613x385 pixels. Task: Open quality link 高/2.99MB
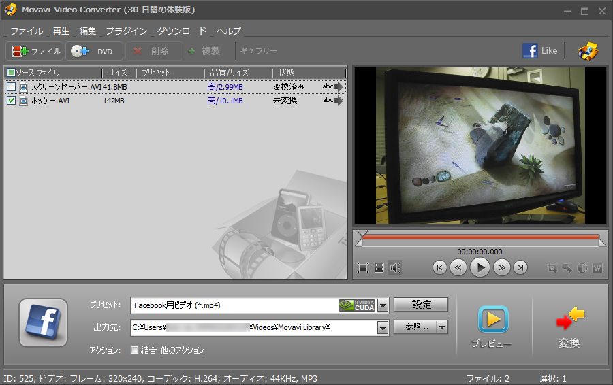click(x=225, y=87)
